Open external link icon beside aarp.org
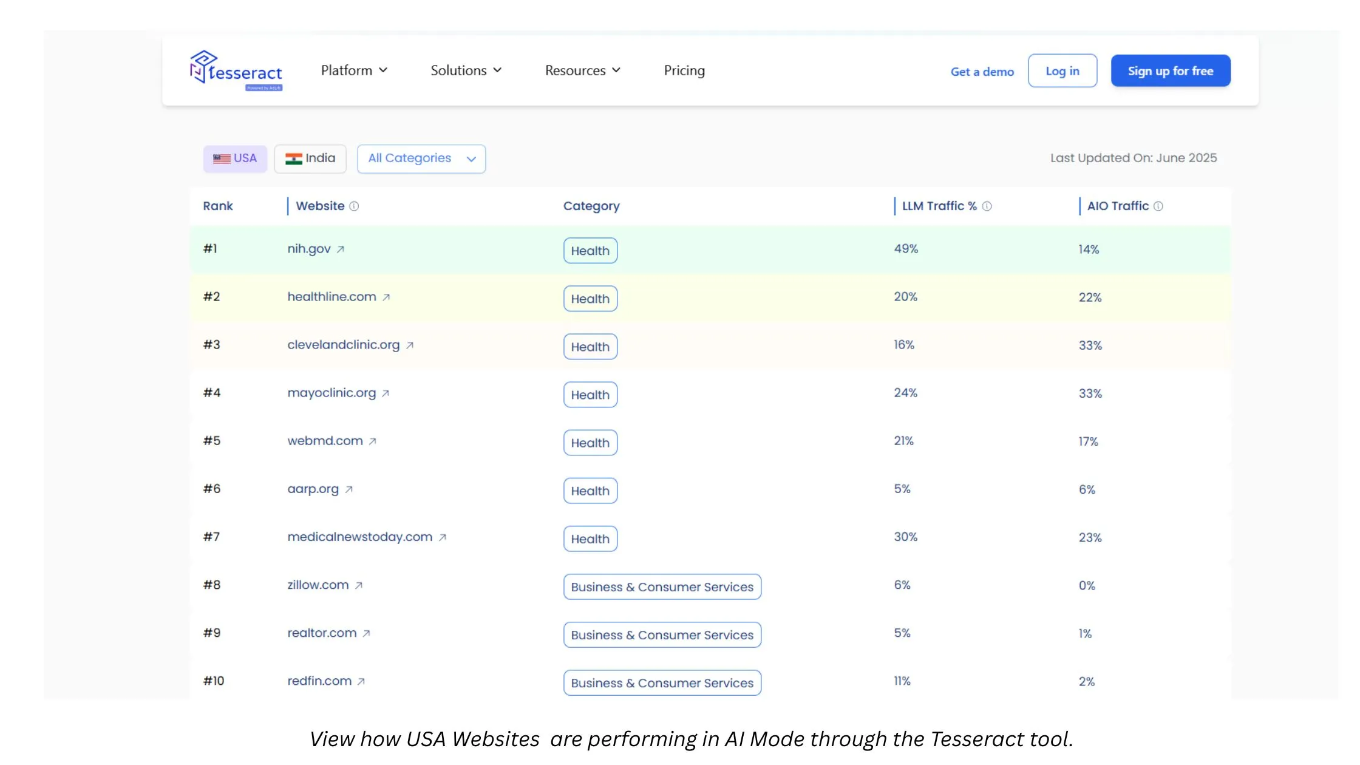This screenshot has height=765, width=1360. coord(349,489)
